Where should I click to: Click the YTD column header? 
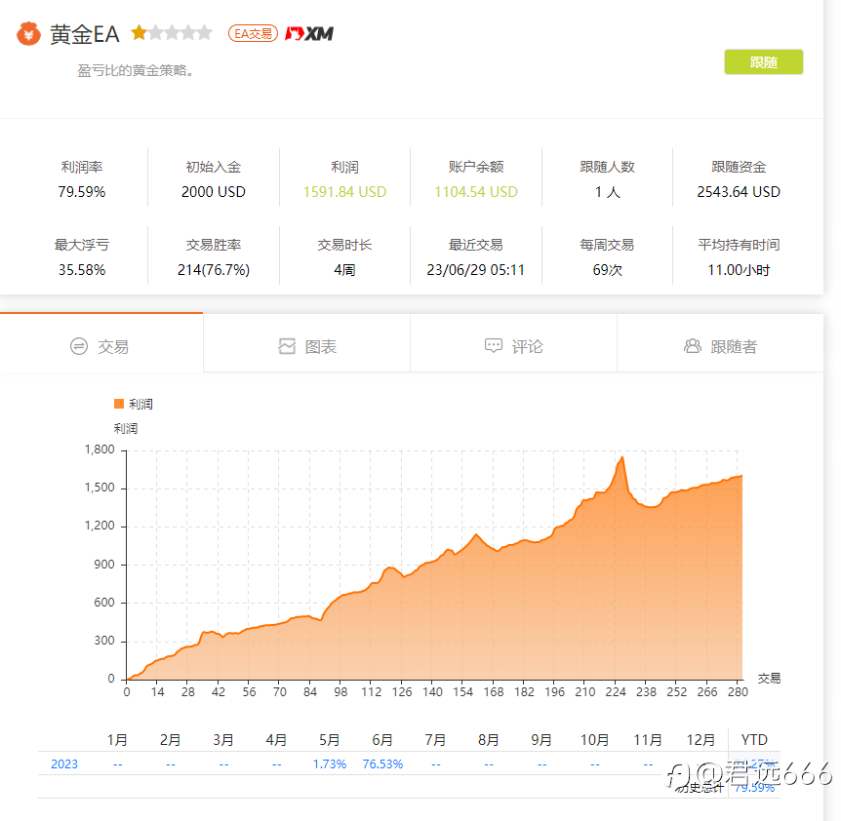coord(754,740)
